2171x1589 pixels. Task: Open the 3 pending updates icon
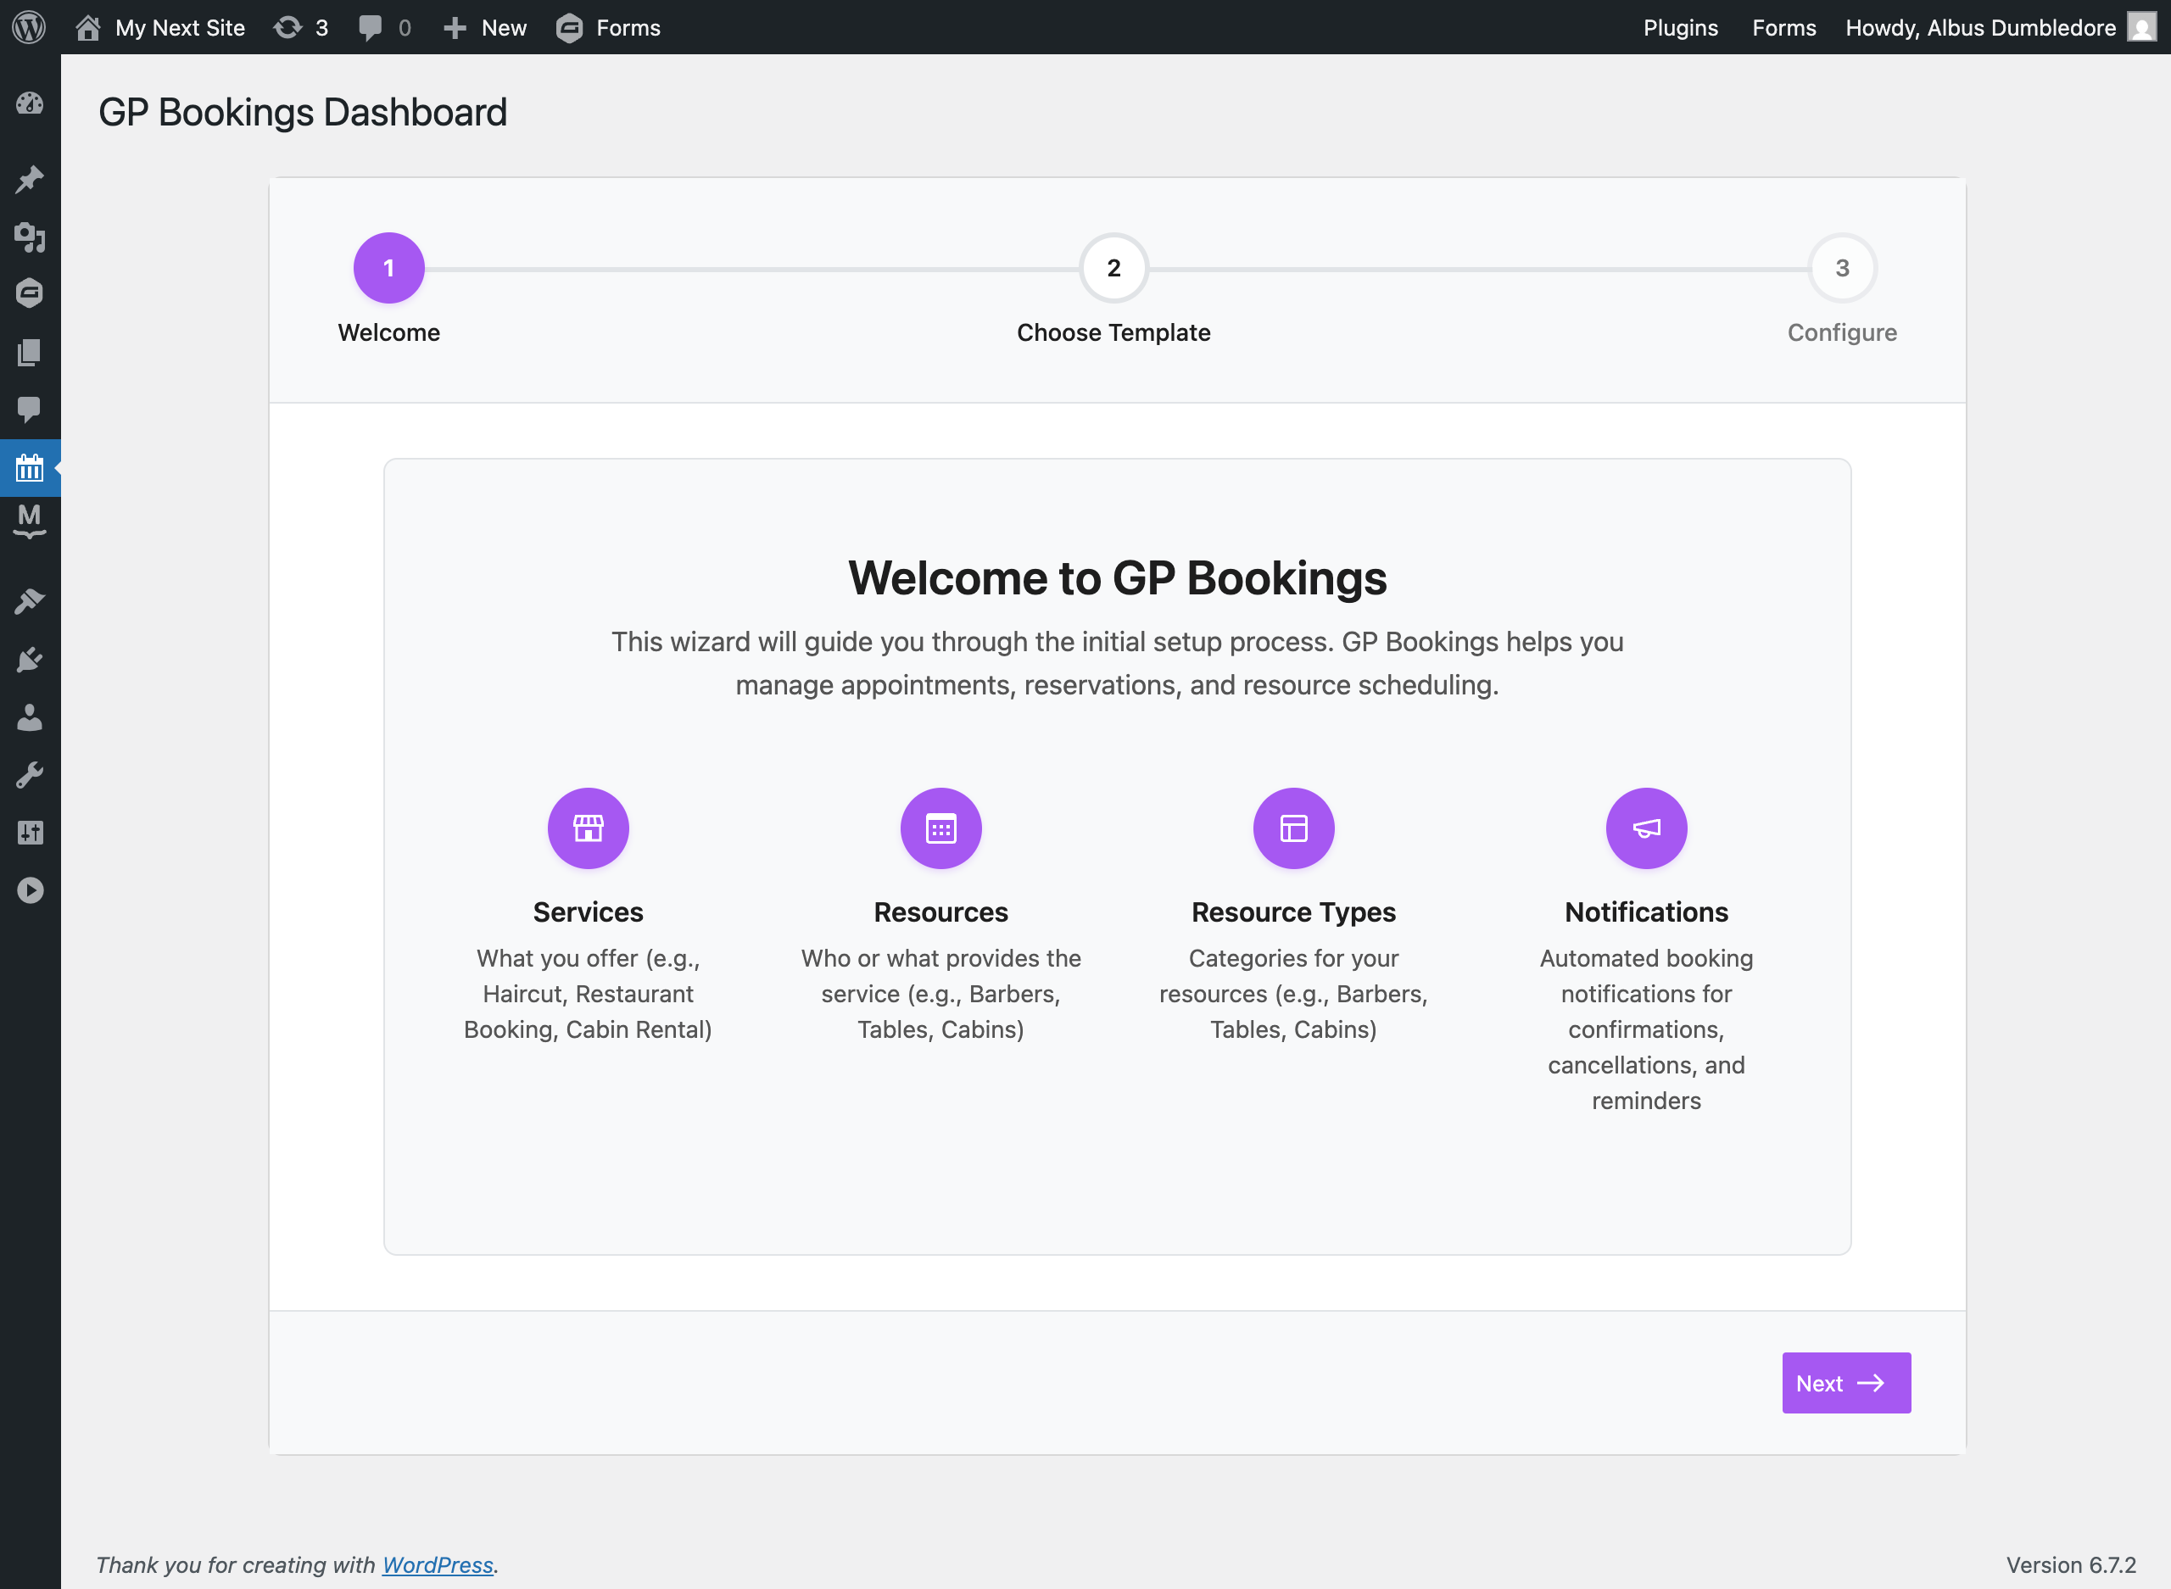coord(301,27)
